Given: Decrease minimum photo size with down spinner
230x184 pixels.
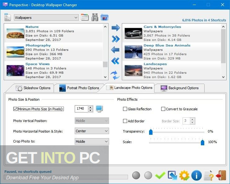Looking at the screenshot, I should (x=91, y=110).
